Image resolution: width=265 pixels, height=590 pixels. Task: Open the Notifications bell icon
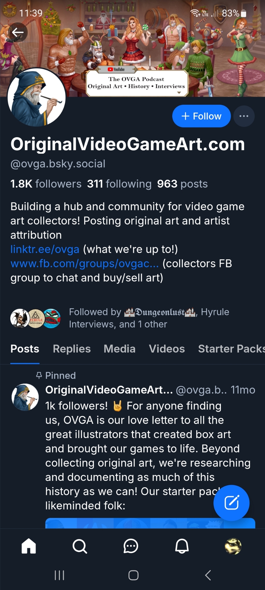point(182,546)
